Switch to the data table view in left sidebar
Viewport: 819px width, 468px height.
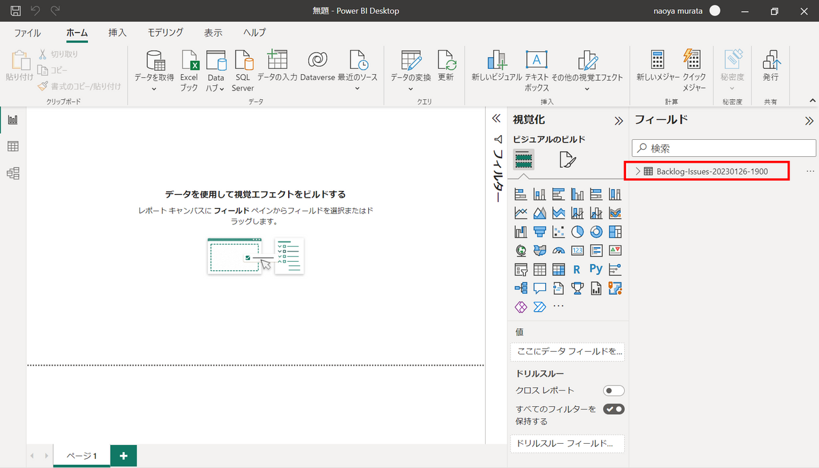pyautogui.click(x=12, y=146)
